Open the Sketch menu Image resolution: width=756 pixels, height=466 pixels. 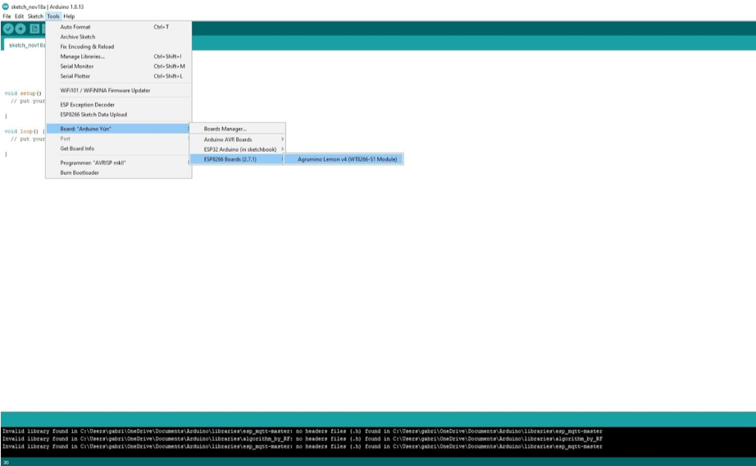coord(35,16)
